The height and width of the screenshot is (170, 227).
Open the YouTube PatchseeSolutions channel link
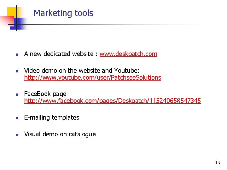[92, 78]
